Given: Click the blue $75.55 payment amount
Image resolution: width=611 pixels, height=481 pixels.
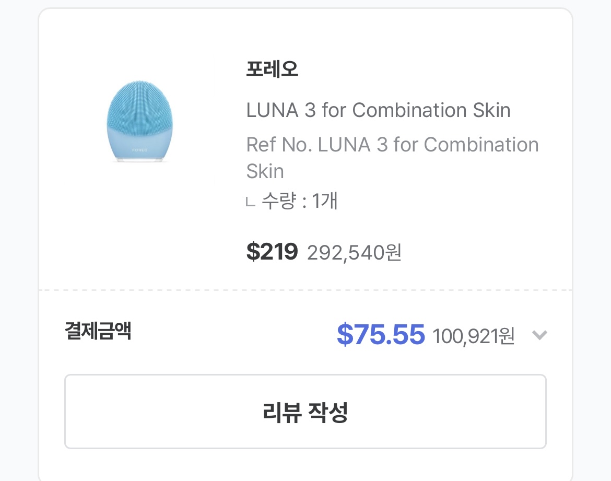Looking at the screenshot, I should tap(381, 335).
